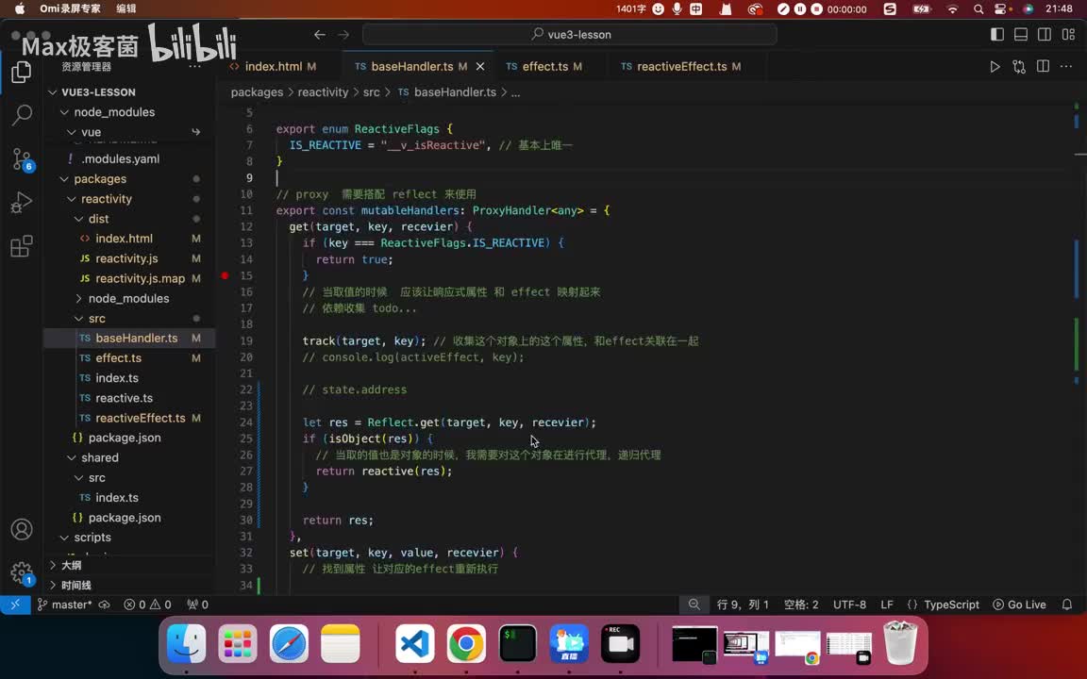Change LF end of line sequence

(887, 604)
